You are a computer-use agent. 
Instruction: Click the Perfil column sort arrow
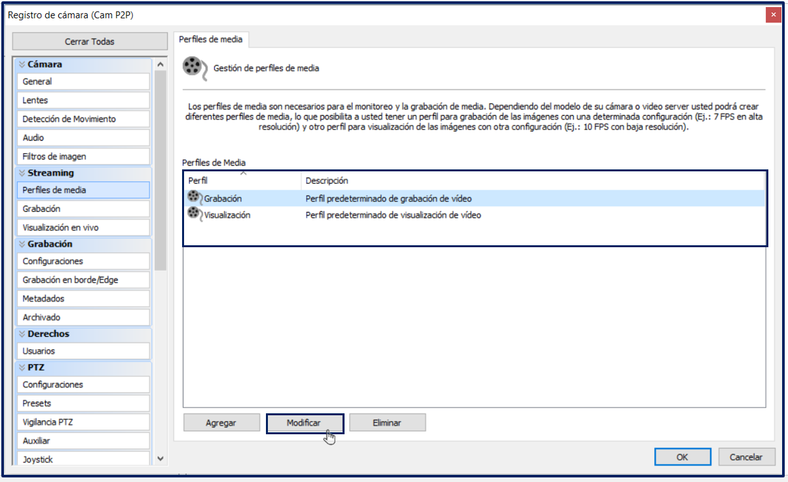[x=243, y=173]
